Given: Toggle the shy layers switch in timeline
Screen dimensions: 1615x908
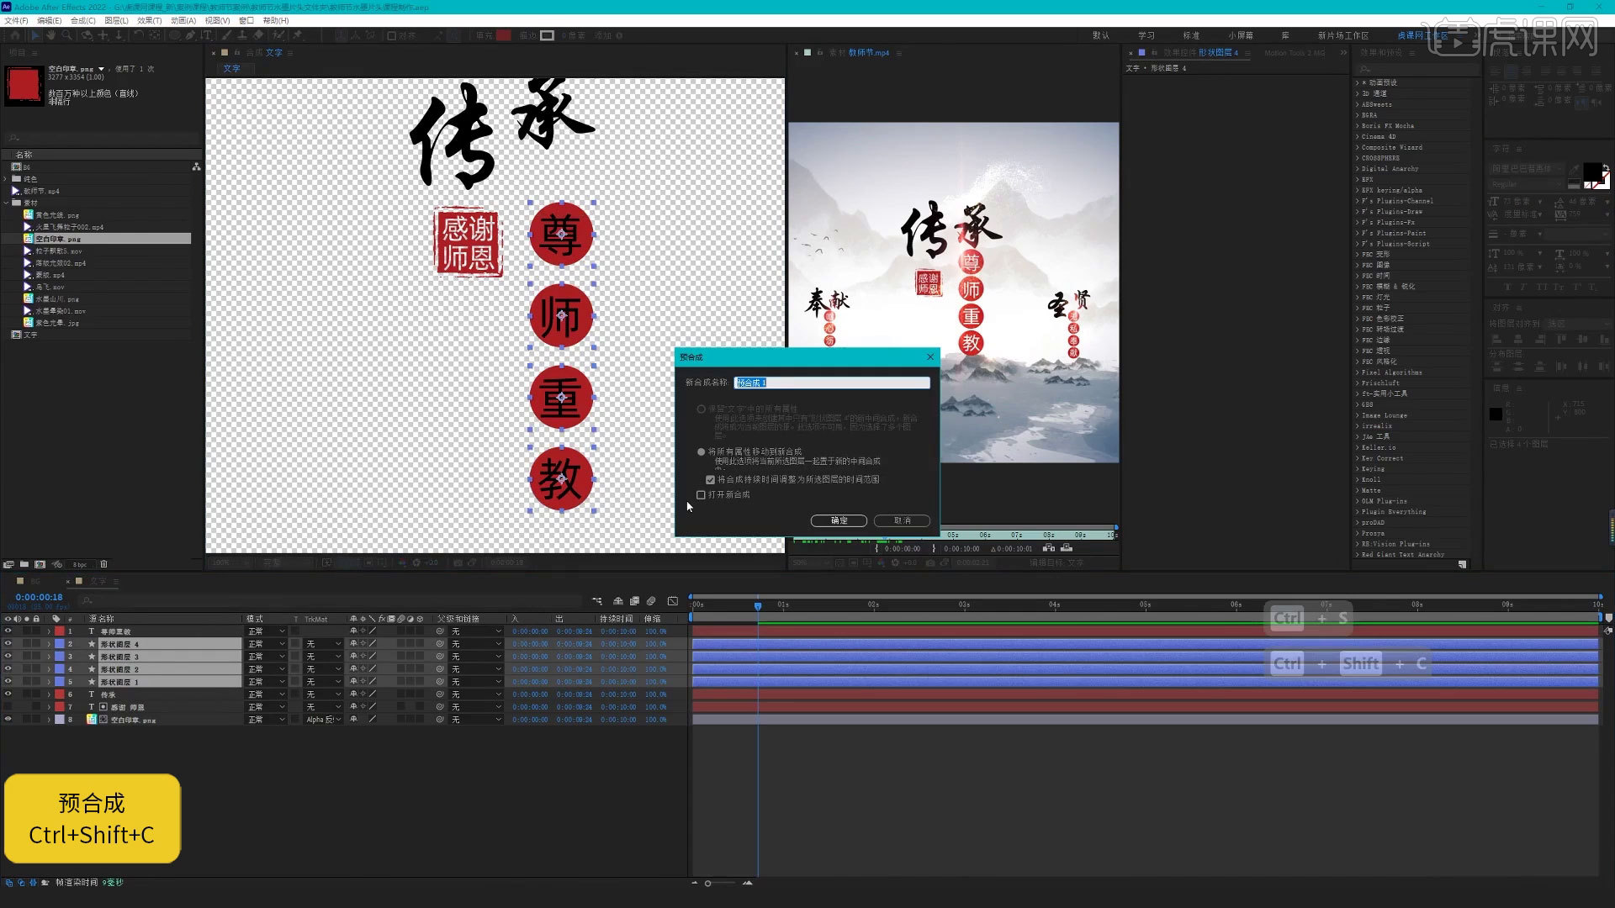Looking at the screenshot, I should pyautogui.click(x=618, y=601).
